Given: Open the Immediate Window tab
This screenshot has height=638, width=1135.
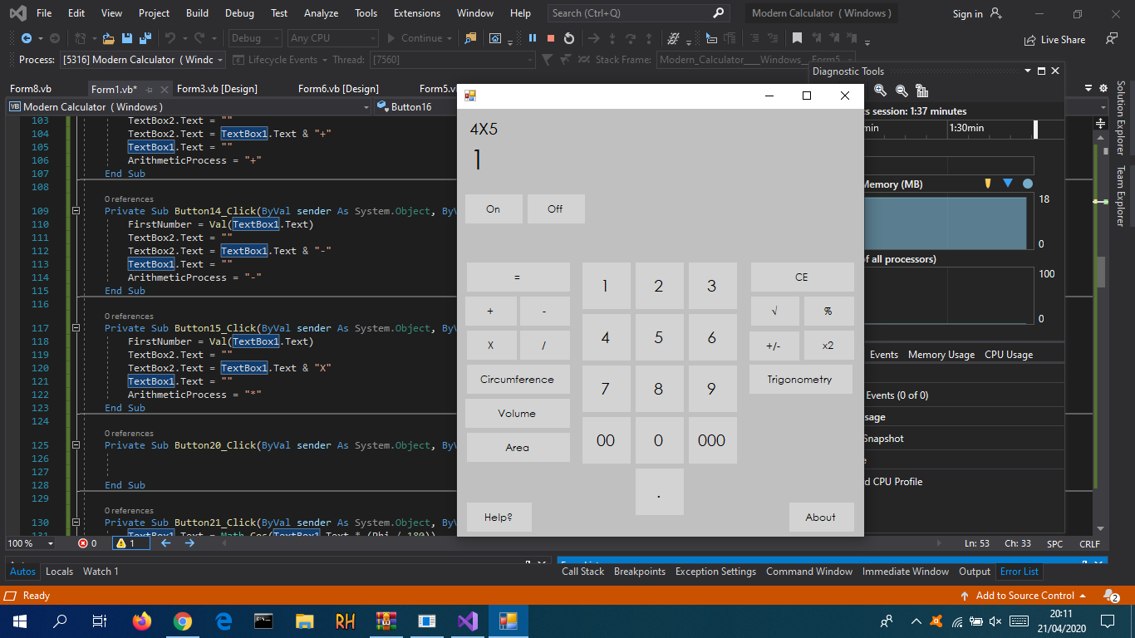Looking at the screenshot, I should (906, 572).
